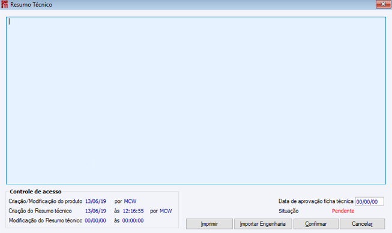The width and height of the screenshot is (392, 233).
Task: Confirm with the Confirmar button
Action: (x=316, y=224)
